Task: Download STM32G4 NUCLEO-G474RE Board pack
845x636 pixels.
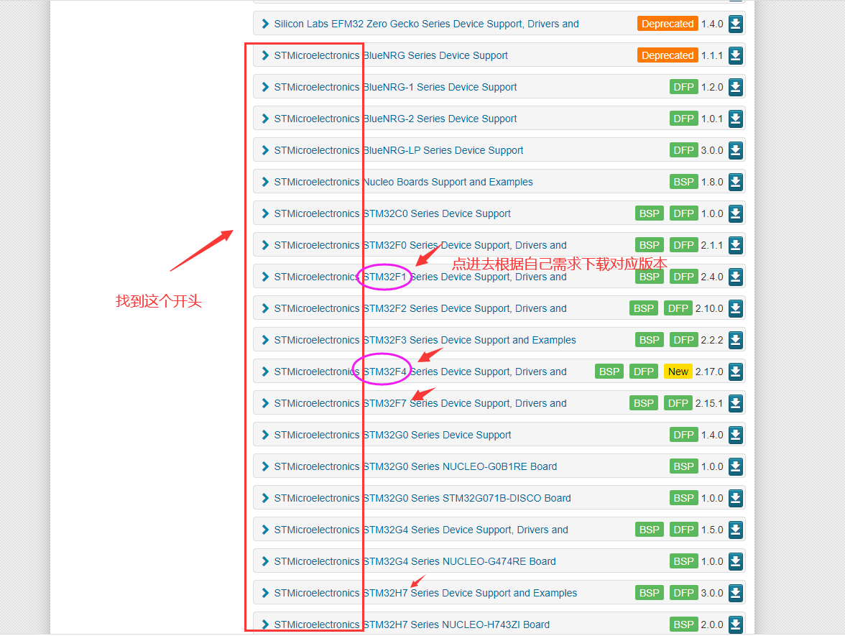Action: pyautogui.click(x=736, y=561)
